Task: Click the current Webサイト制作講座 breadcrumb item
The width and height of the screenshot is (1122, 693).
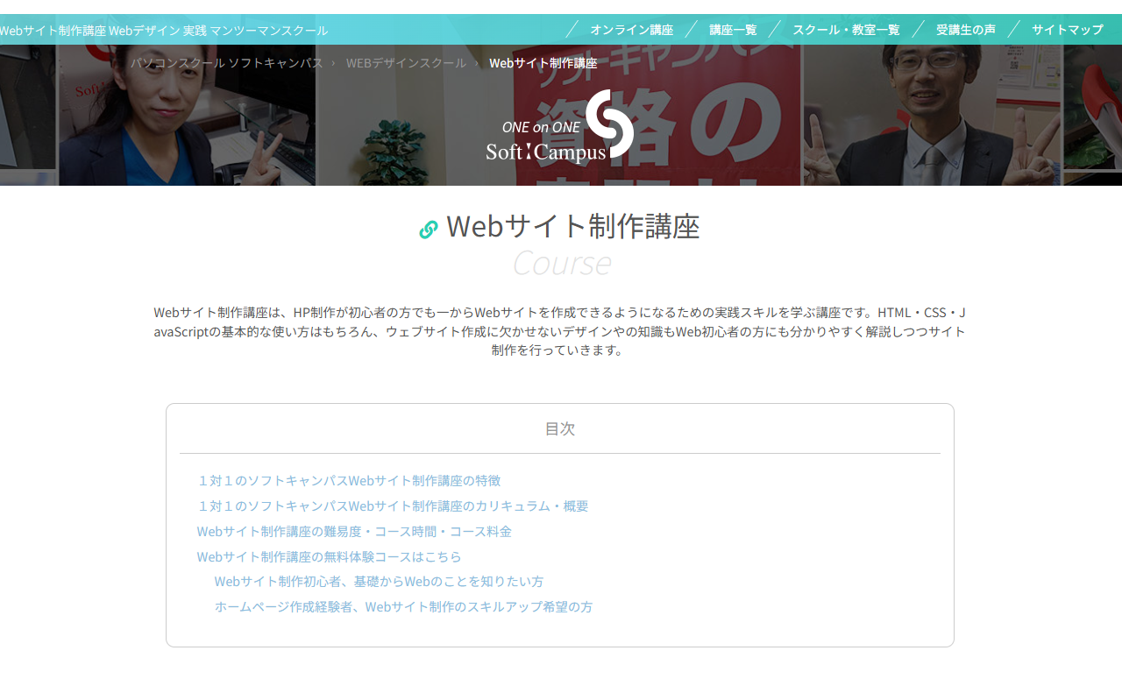Action: point(543,63)
